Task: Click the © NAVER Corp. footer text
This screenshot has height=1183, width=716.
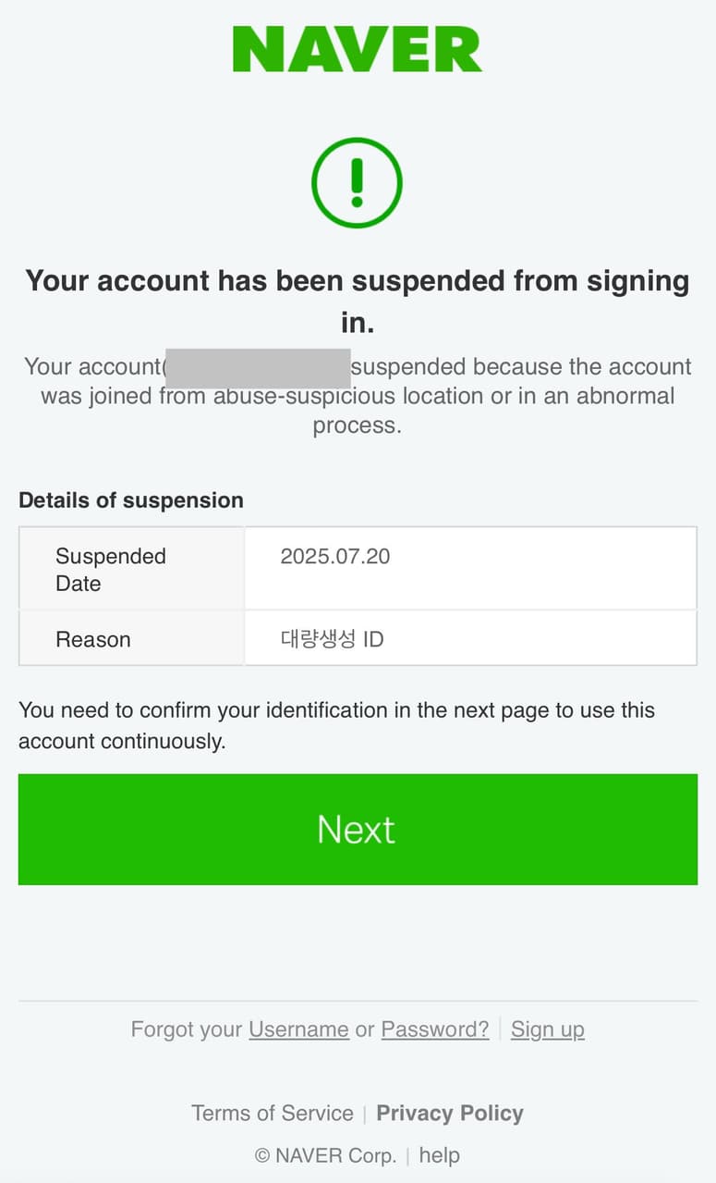Action: click(x=325, y=1155)
